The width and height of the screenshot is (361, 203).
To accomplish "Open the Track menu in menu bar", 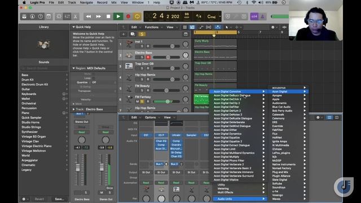I will tap(72, 2).
